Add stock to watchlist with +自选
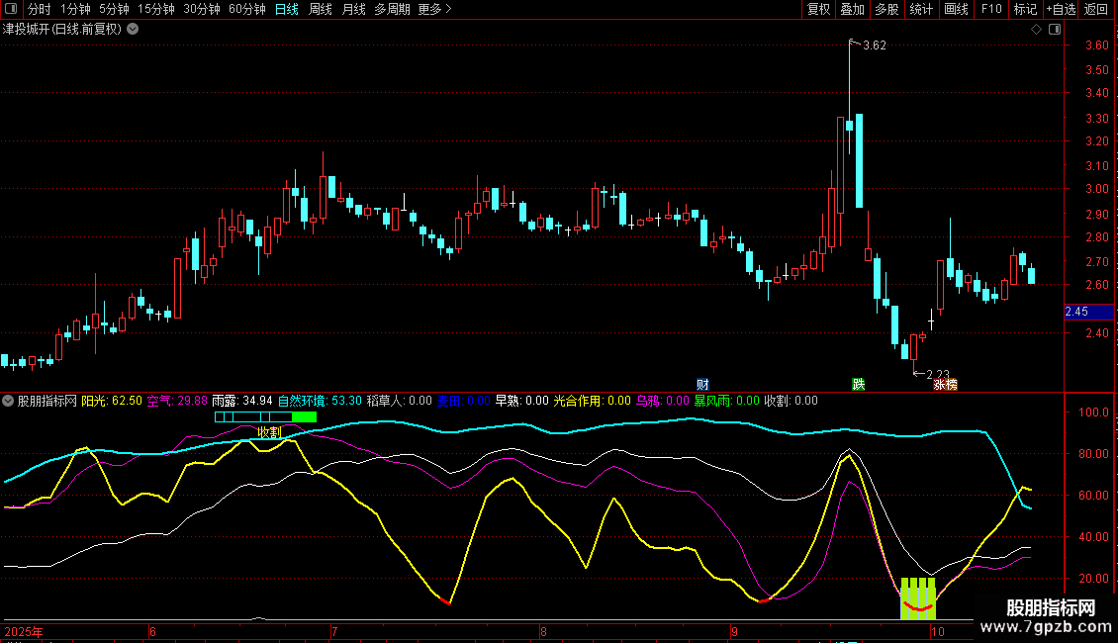This screenshot has width=1118, height=643. (x=1061, y=9)
